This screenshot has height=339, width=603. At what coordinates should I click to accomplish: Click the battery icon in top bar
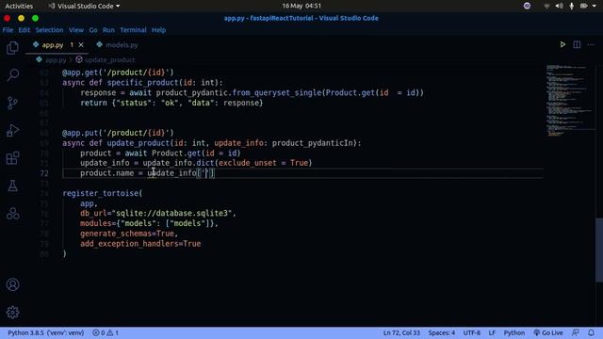point(584,7)
